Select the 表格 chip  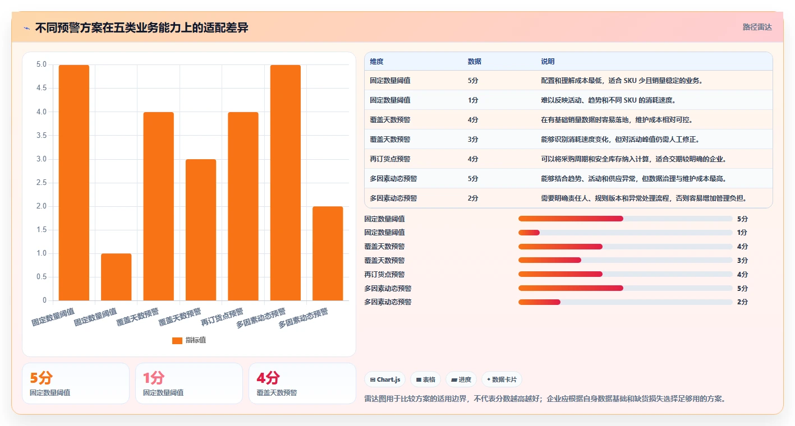pyautogui.click(x=426, y=379)
